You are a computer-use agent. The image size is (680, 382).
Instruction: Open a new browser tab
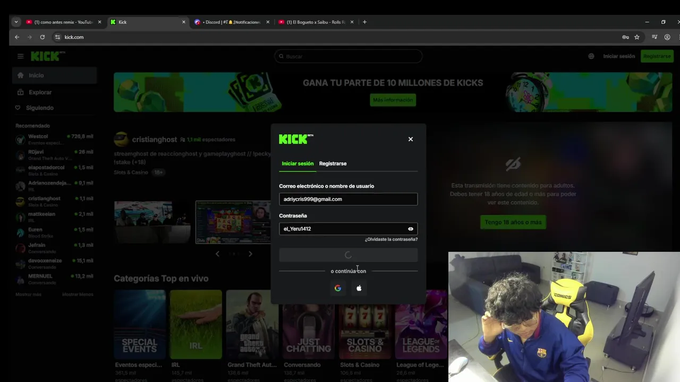click(364, 22)
